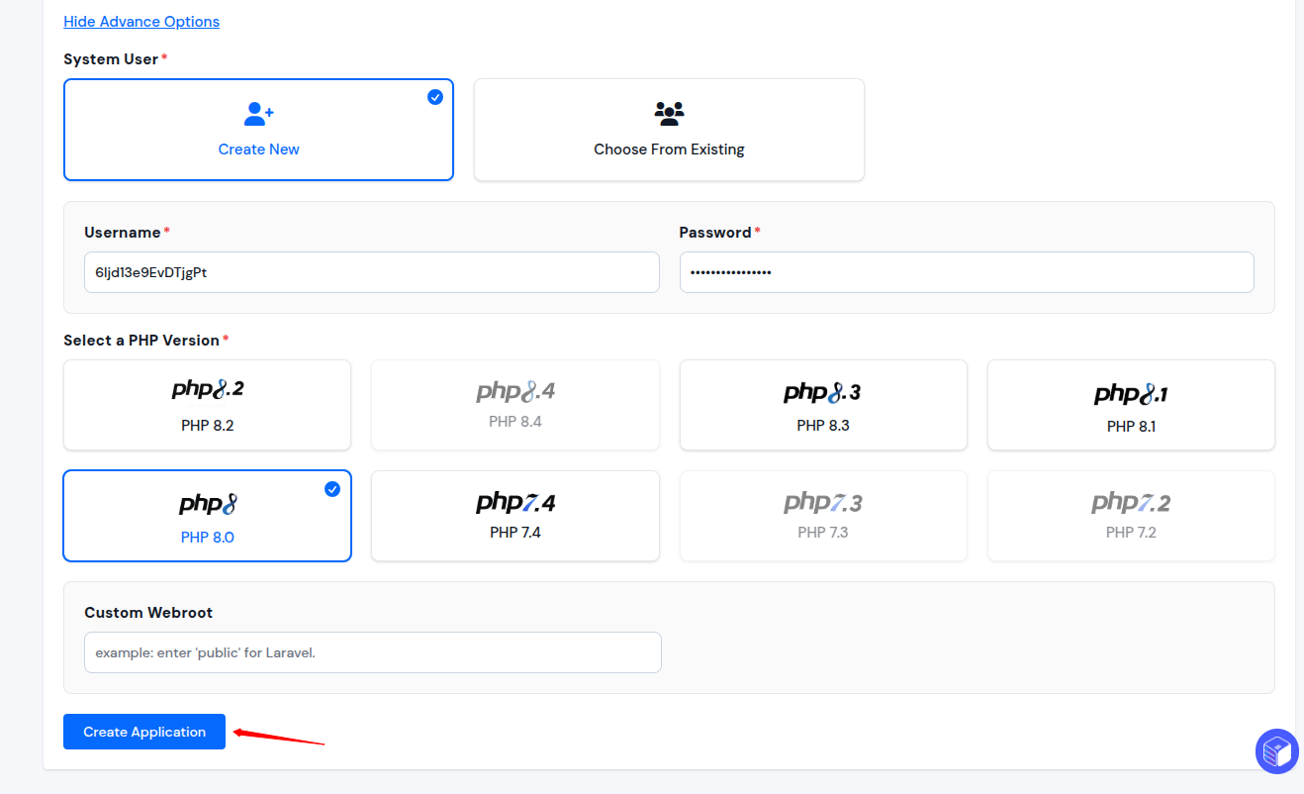1304x794 pixels.
Task: Click the 'PHP 8.4' text label
Action: coord(515,422)
